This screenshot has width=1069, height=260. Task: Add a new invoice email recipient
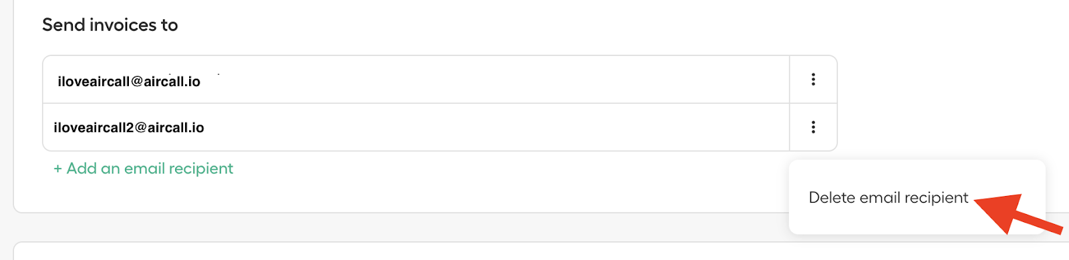pyautogui.click(x=144, y=169)
